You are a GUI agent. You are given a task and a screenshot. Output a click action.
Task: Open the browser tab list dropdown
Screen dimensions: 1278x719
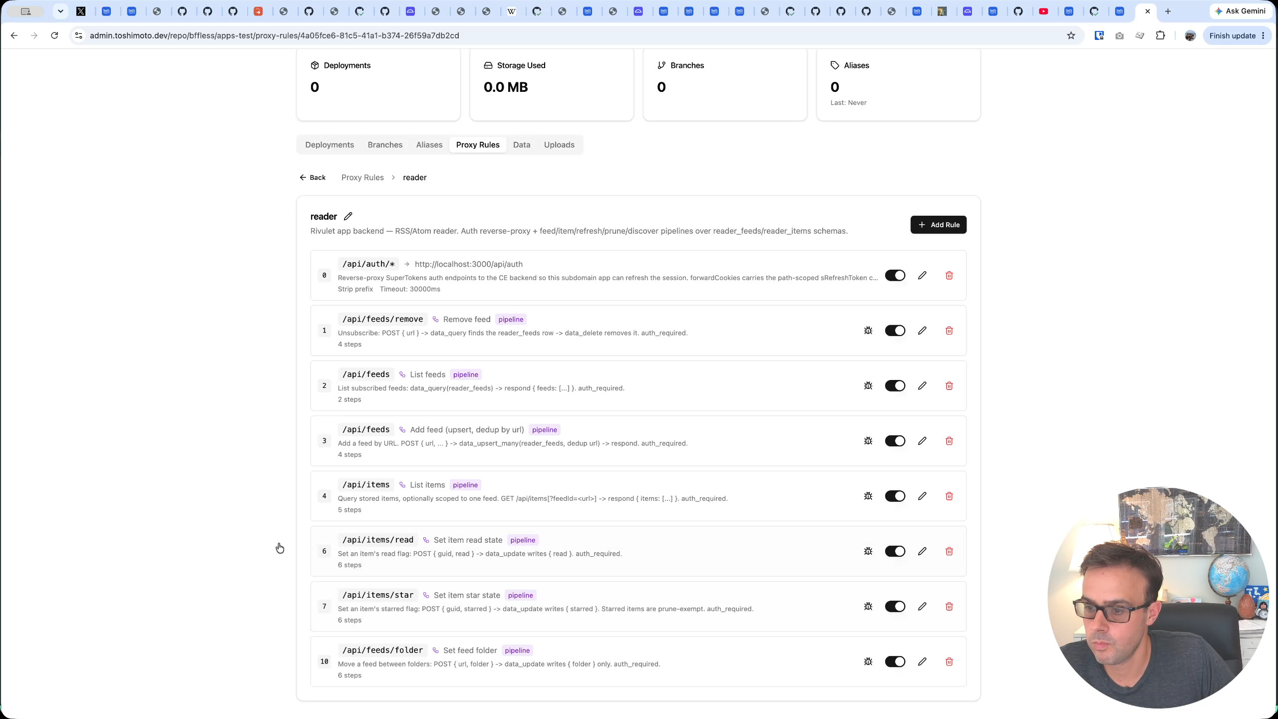pyautogui.click(x=60, y=11)
